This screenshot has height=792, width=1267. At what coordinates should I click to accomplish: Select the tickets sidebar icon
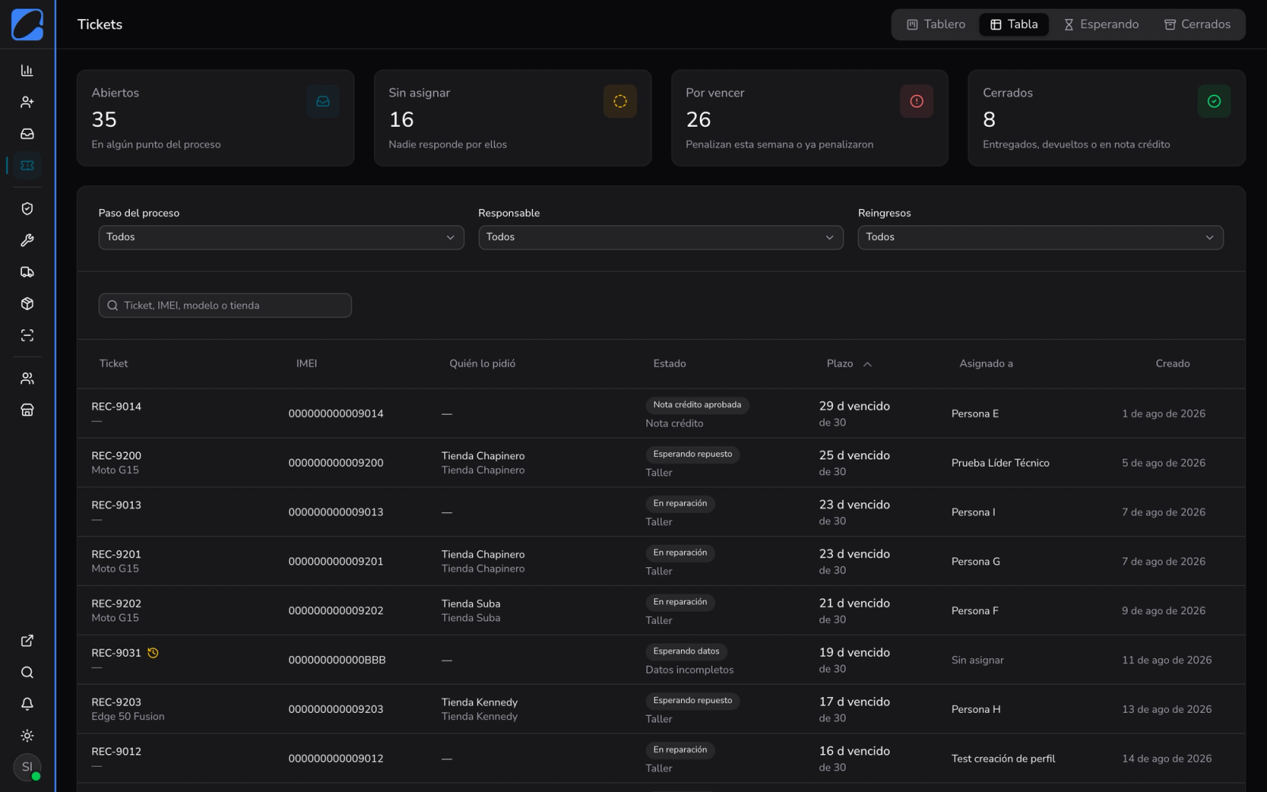(x=27, y=166)
